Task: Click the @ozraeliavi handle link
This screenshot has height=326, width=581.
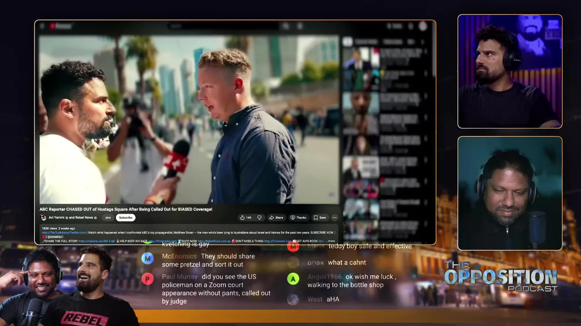Action: click(x=54, y=237)
